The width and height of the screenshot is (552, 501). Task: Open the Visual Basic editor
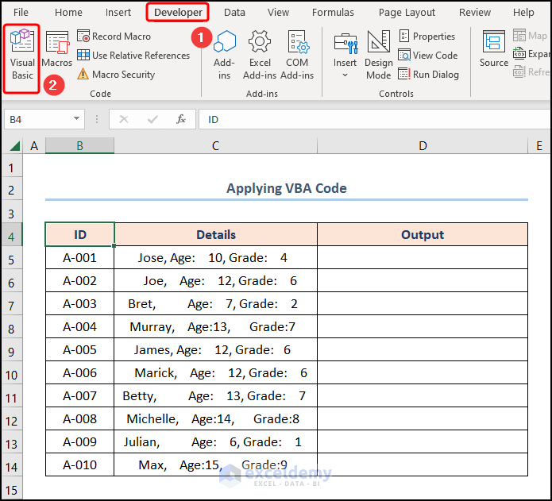click(22, 56)
